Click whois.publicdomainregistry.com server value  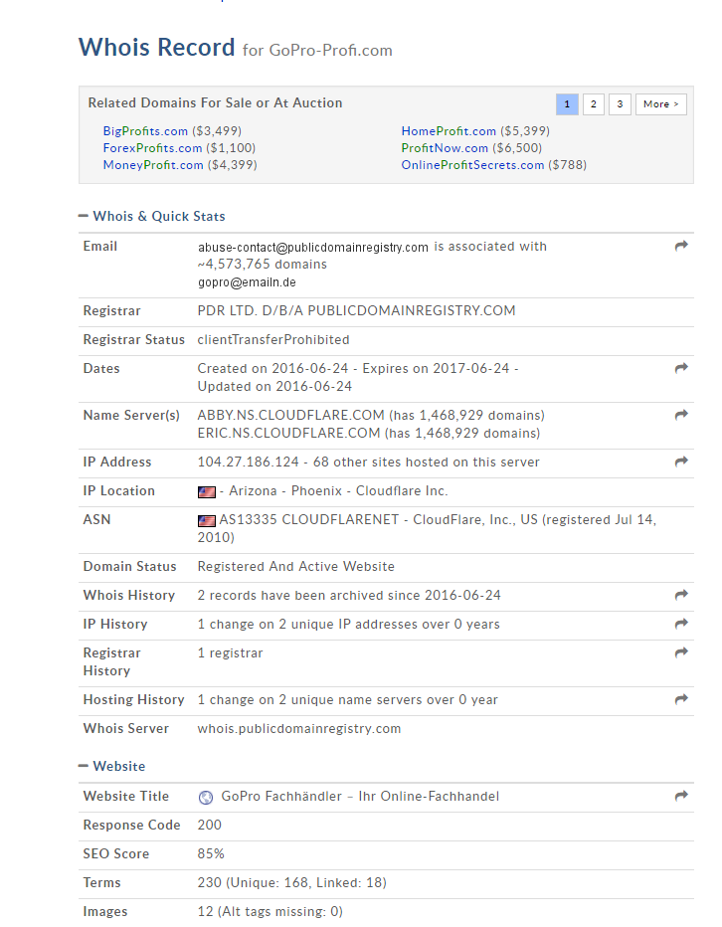299,729
